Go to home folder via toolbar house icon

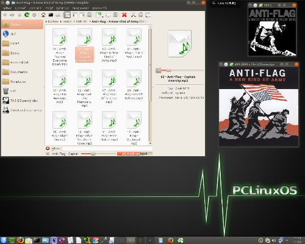pyautogui.click(x=43, y=15)
